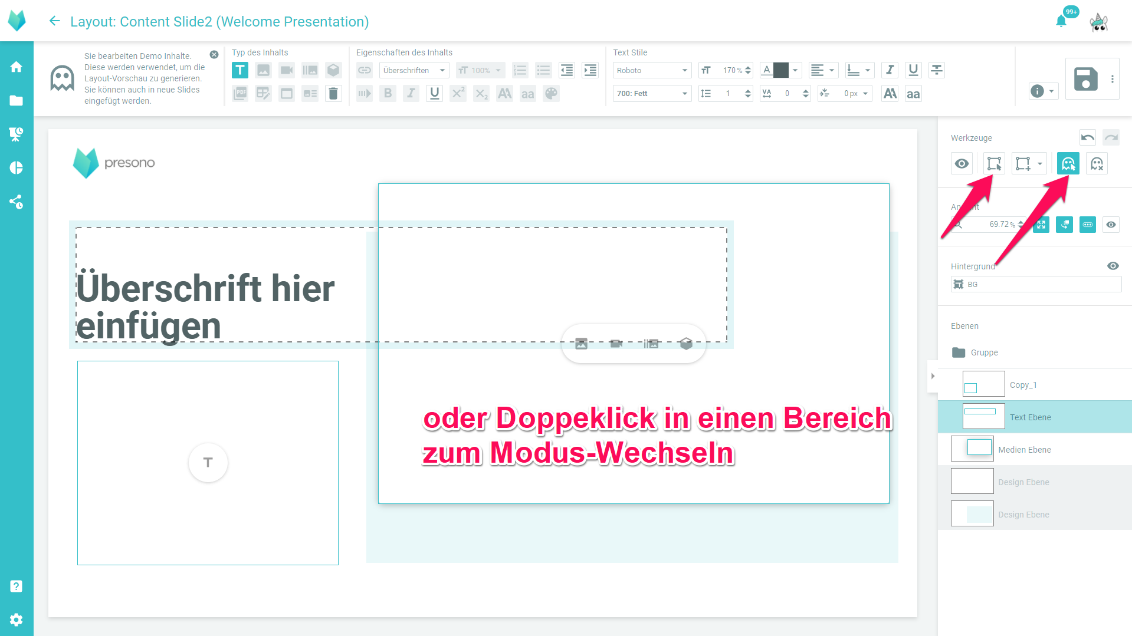Viewport: 1132px width, 636px height.
Task: Select the text content type icon
Action: [240, 70]
